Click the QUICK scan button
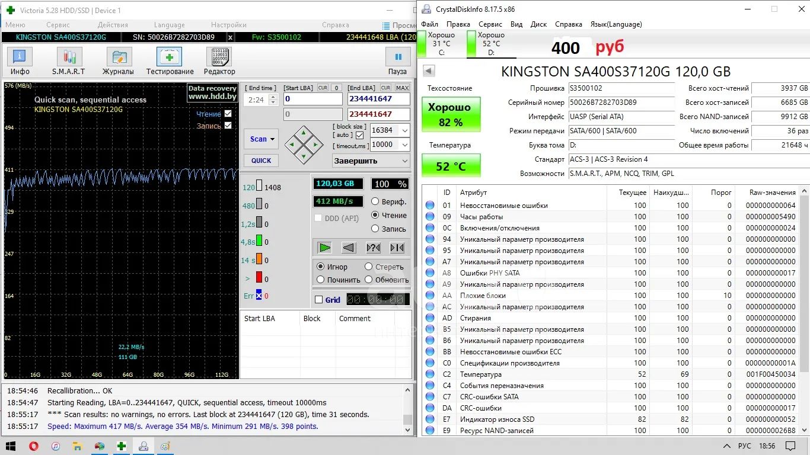The width and height of the screenshot is (810, 455). click(261, 161)
